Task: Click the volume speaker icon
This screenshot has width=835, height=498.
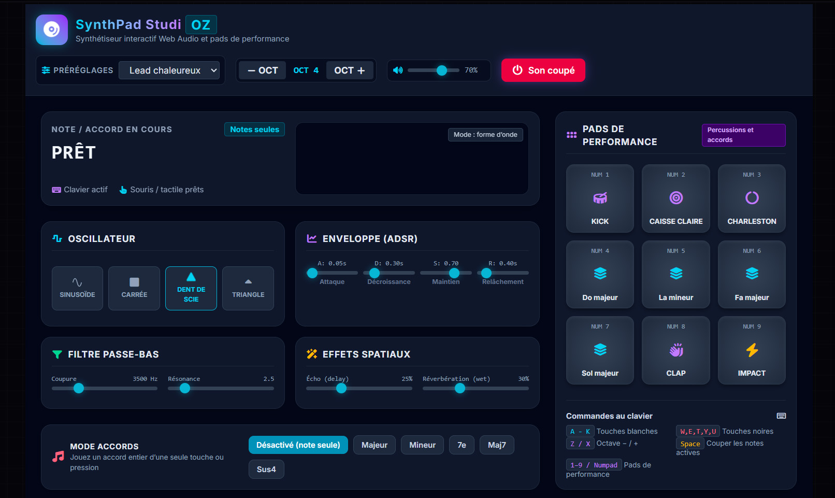Action: point(398,70)
